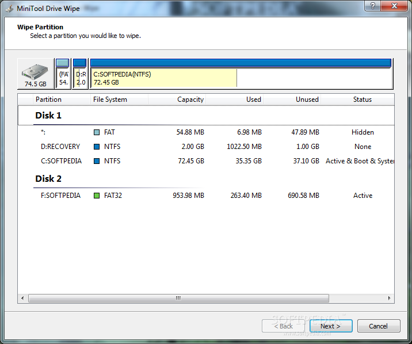The height and width of the screenshot is (344, 412).
Task: Click the horizontal scrollbar thumb
Action: (178, 298)
